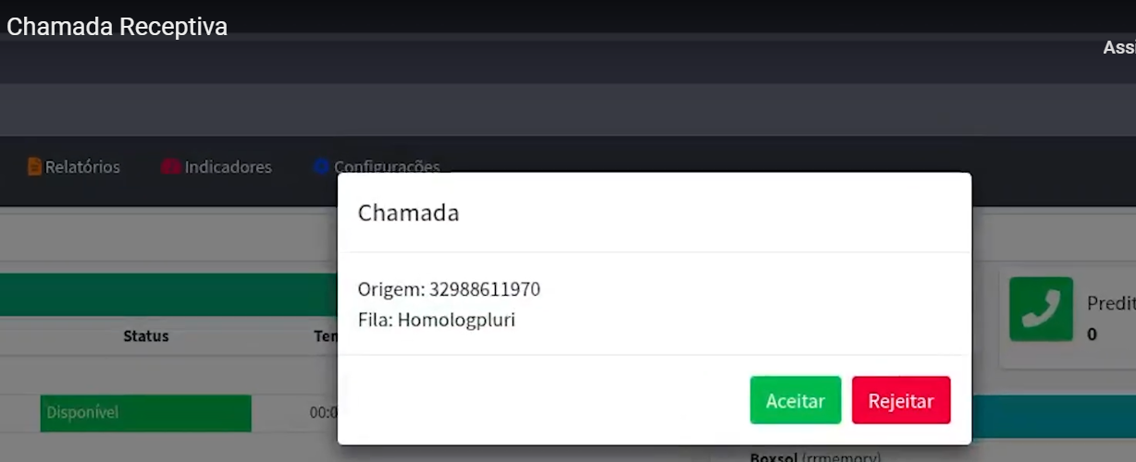Reject the call with the Rejeitar button

coord(900,401)
